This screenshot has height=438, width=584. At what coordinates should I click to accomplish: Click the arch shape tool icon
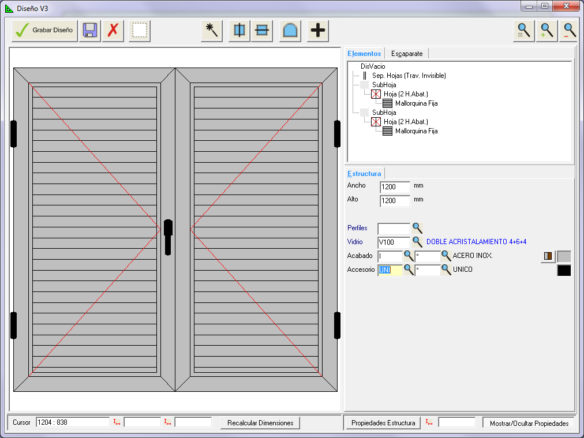click(x=290, y=31)
